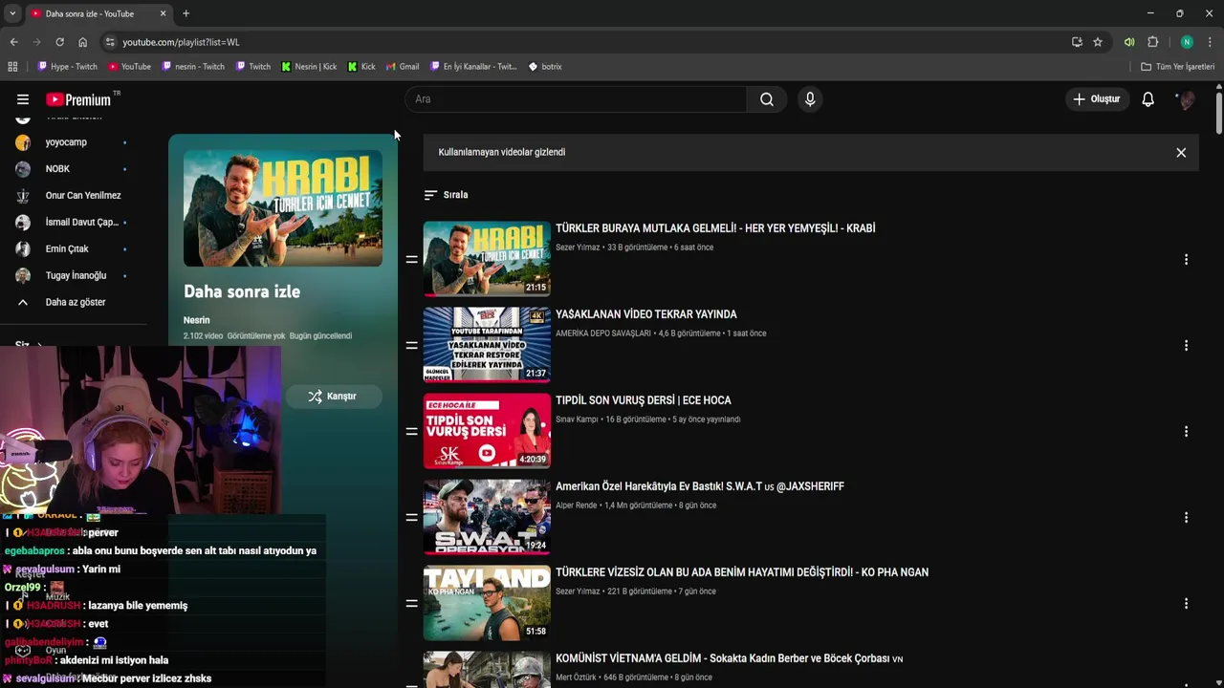Image resolution: width=1224 pixels, height=688 pixels.
Task: Select the 'Daha sonra izle - YouTube' tab
Action: click(98, 13)
